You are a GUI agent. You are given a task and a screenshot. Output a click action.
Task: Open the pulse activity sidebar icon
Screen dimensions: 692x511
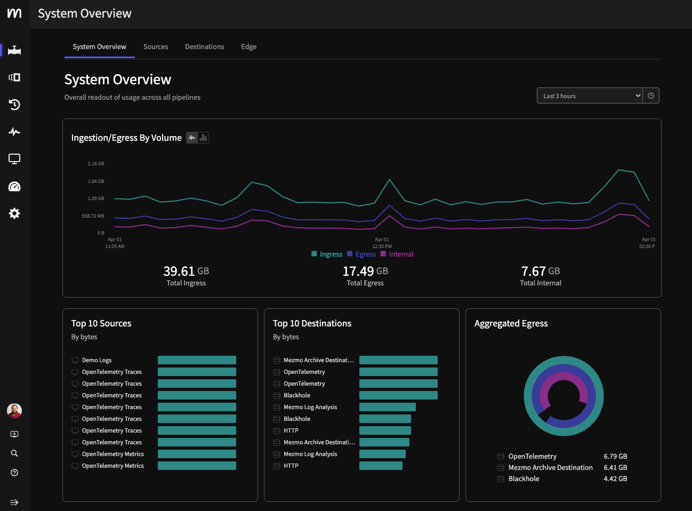point(14,132)
